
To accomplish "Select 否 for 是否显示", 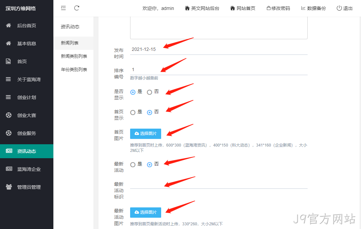I will click(x=149, y=92).
